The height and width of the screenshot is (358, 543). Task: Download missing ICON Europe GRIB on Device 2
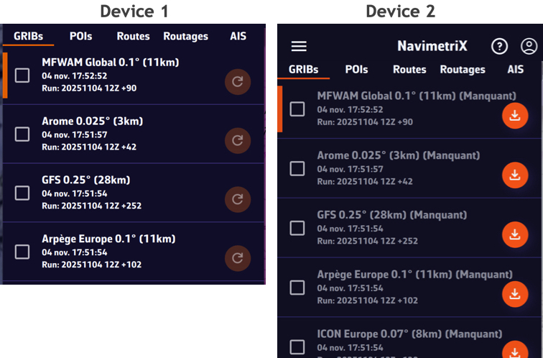pos(514,351)
